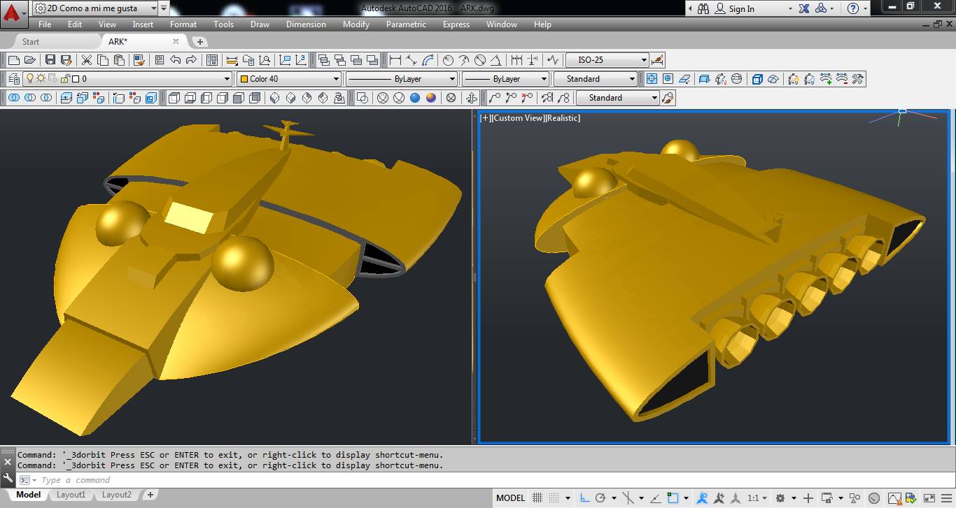Open the Parametric menu
Viewport: 956px width, 508px height.
coord(406,24)
